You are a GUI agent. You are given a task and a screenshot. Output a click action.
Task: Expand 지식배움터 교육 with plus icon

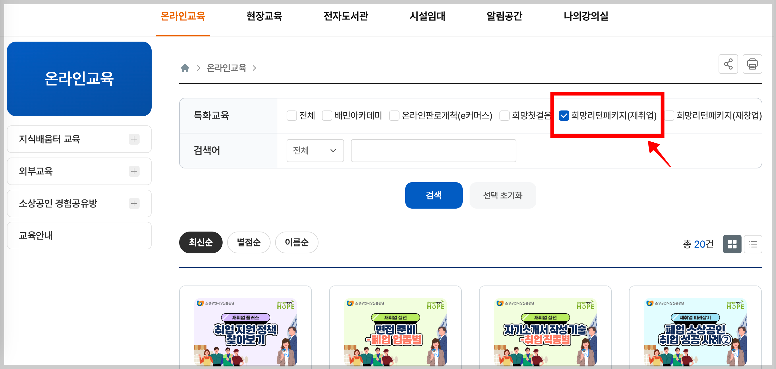pyautogui.click(x=134, y=139)
